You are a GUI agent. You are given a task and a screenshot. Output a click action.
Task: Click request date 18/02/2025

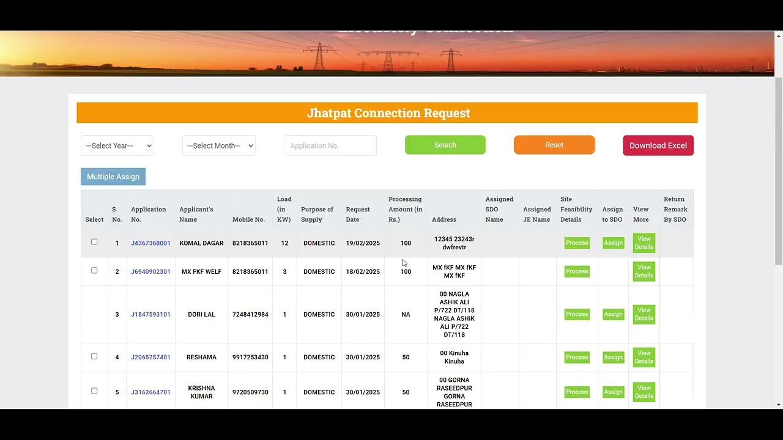[363, 272]
